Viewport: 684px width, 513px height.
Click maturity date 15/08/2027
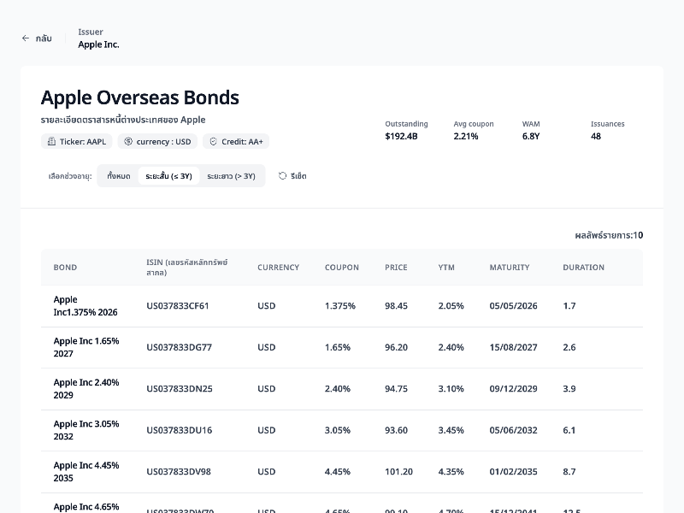pyautogui.click(x=514, y=347)
